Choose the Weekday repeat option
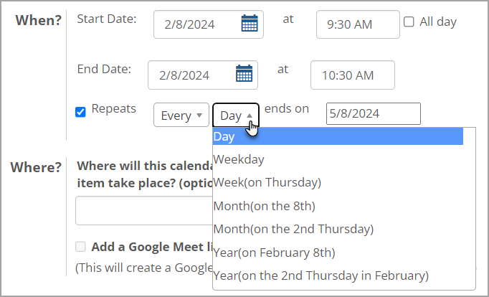This screenshot has width=489, height=297. point(239,159)
